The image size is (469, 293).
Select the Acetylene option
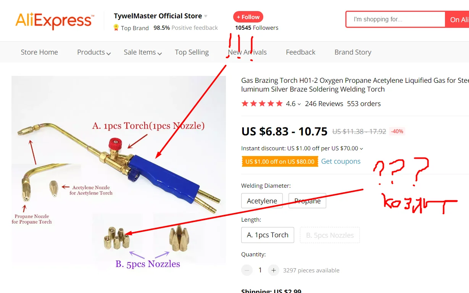click(262, 201)
